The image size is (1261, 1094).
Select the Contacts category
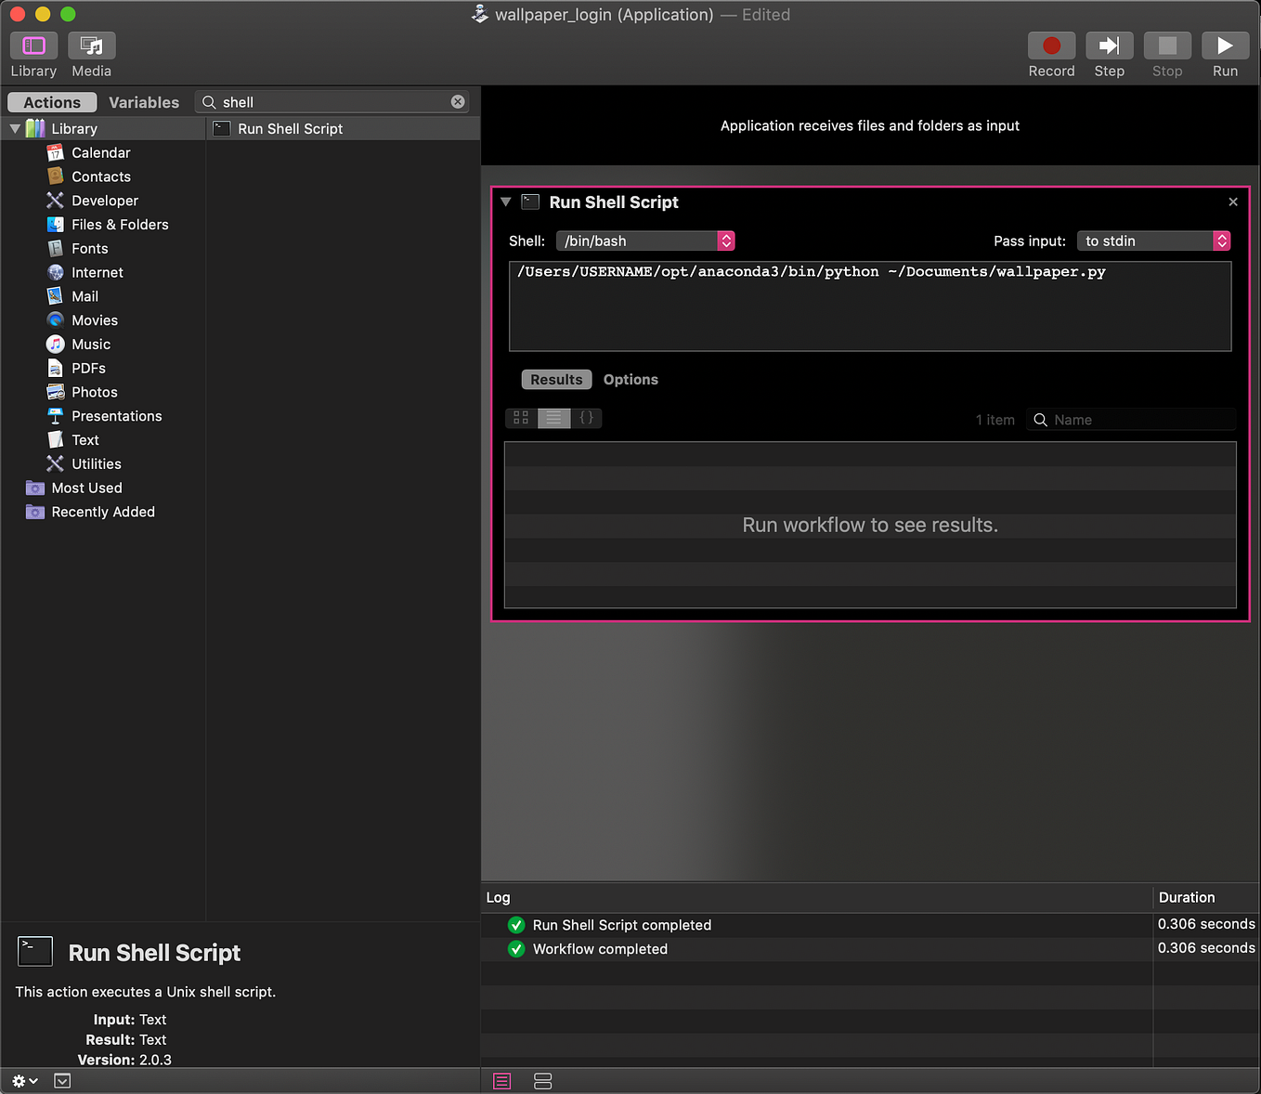tap(101, 176)
